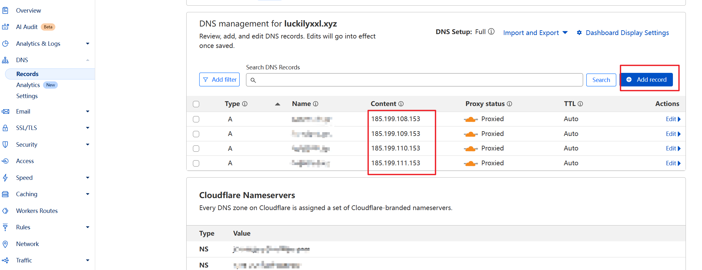Click the Speed lightning bolt icon
The width and height of the screenshot is (702, 270).
click(x=5, y=178)
